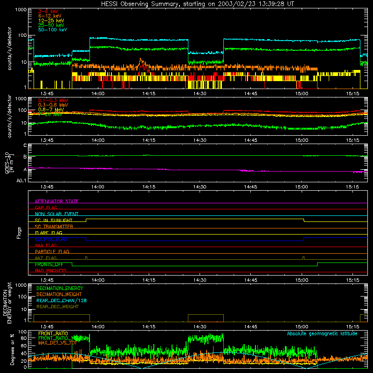Click the 0.8-7 MeV legend label
This screenshot has height=373, width=373.
[x=51, y=110]
